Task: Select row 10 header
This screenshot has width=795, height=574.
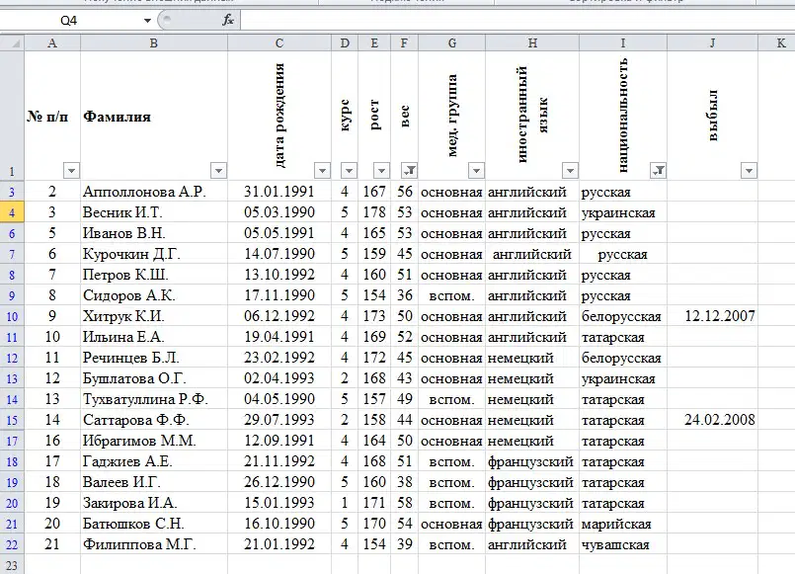Action: point(12,316)
